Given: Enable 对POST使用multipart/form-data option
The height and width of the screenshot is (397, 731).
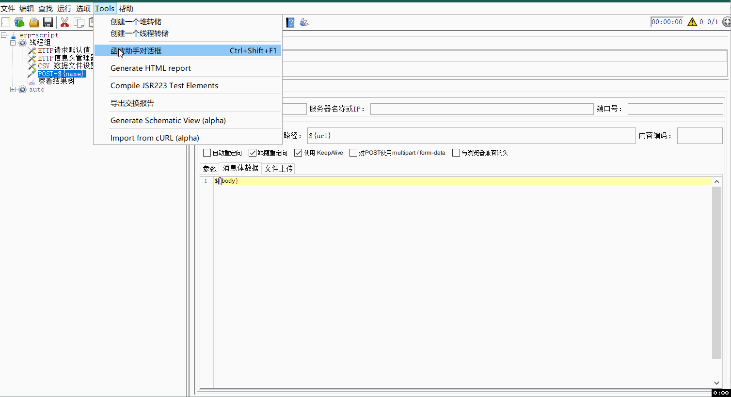Looking at the screenshot, I should [353, 152].
